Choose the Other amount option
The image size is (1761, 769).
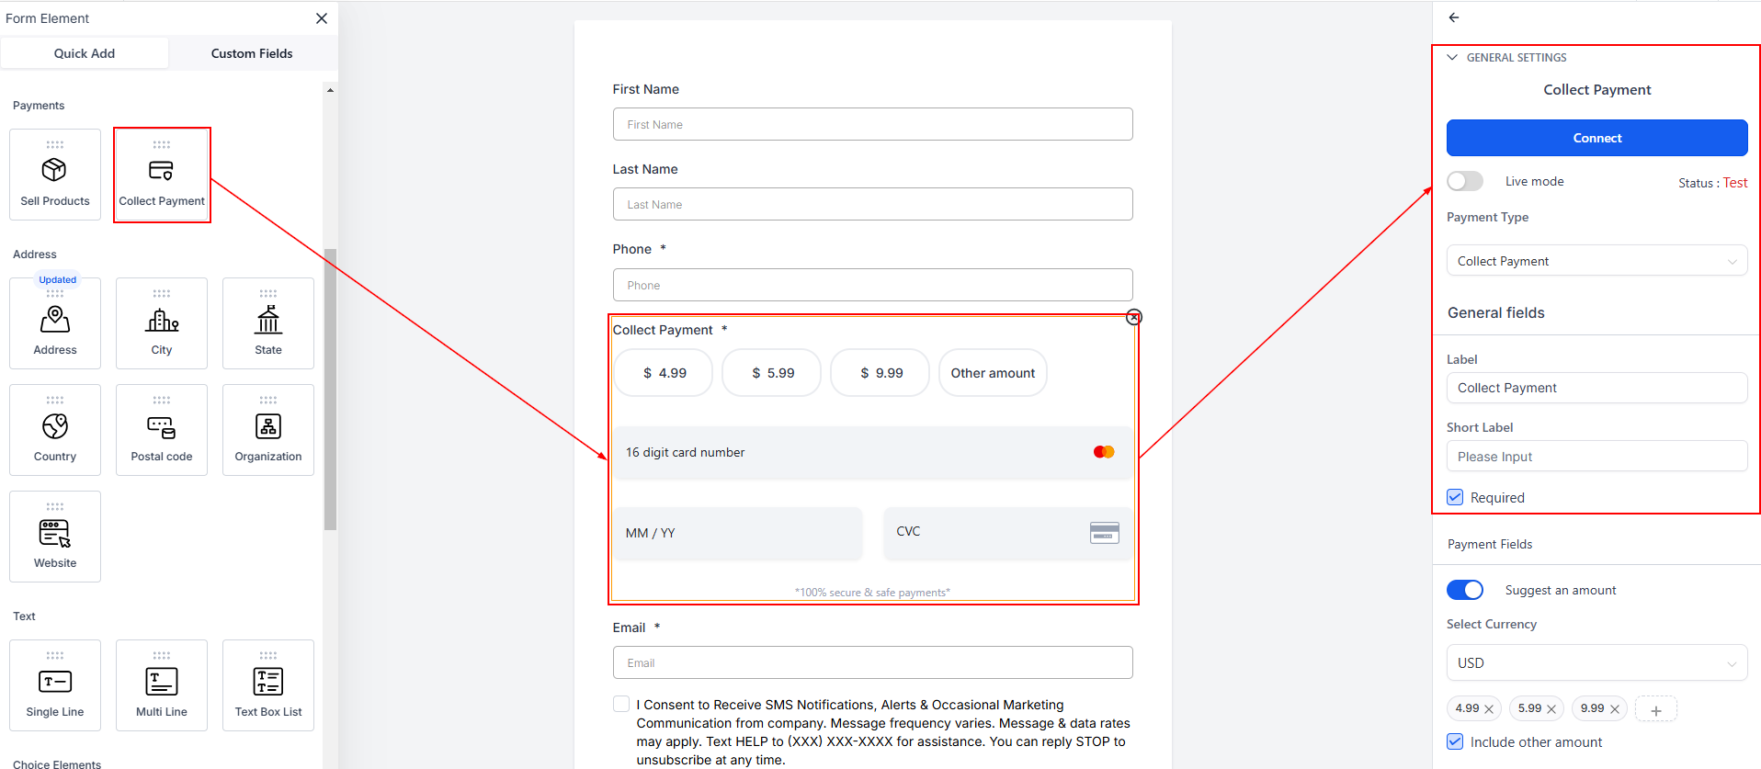coord(993,373)
